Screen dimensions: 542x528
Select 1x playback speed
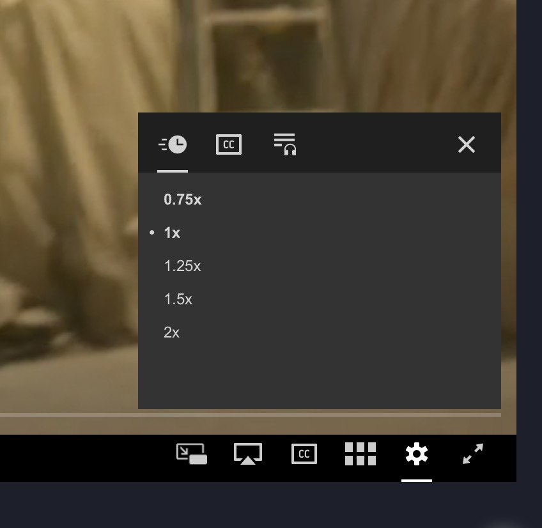pyautogui.click(x=172, y=233)
